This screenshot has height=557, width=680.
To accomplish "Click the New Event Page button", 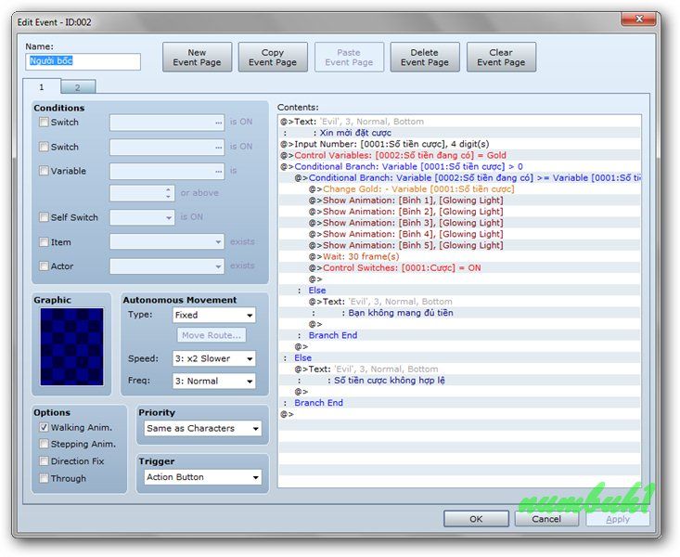I will coord(198,58).
